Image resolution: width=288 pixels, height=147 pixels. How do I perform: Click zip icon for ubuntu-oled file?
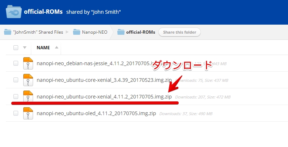click(28, 113)
